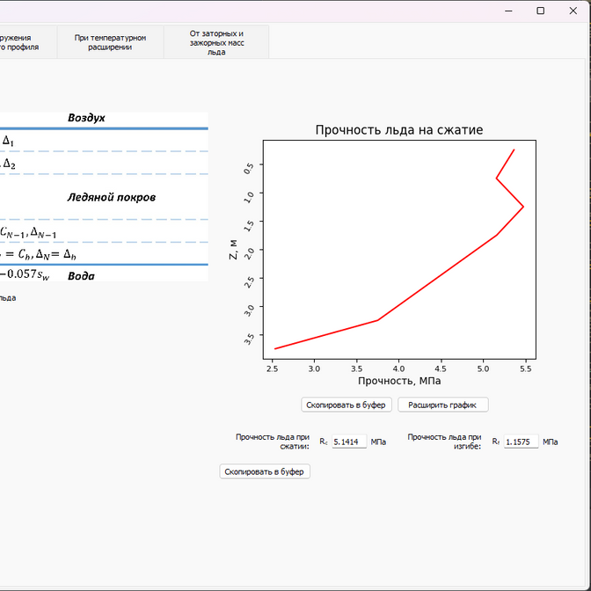Click the red strength curve in the chart

coord(437,278)
